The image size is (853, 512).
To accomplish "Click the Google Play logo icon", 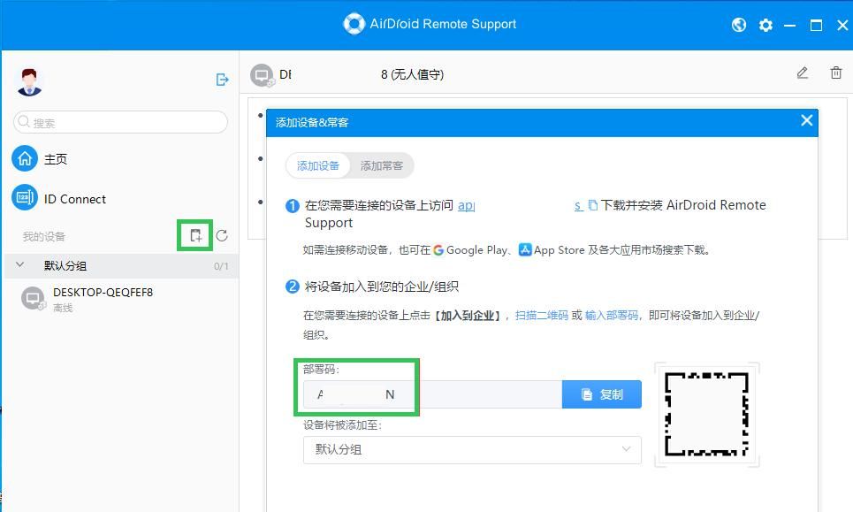I will 438,250.
